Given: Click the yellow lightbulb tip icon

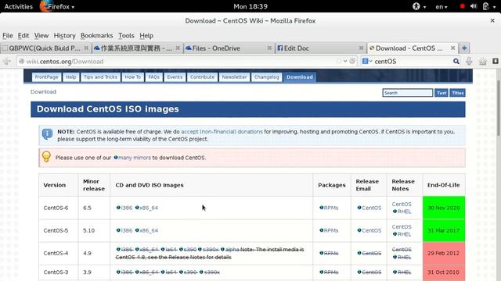Looking at the screenshot, I should [46, 157].
